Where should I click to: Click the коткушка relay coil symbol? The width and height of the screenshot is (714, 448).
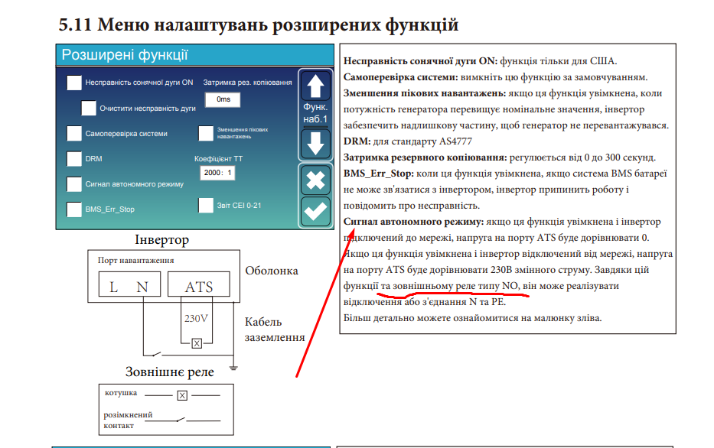pos(181,394)
